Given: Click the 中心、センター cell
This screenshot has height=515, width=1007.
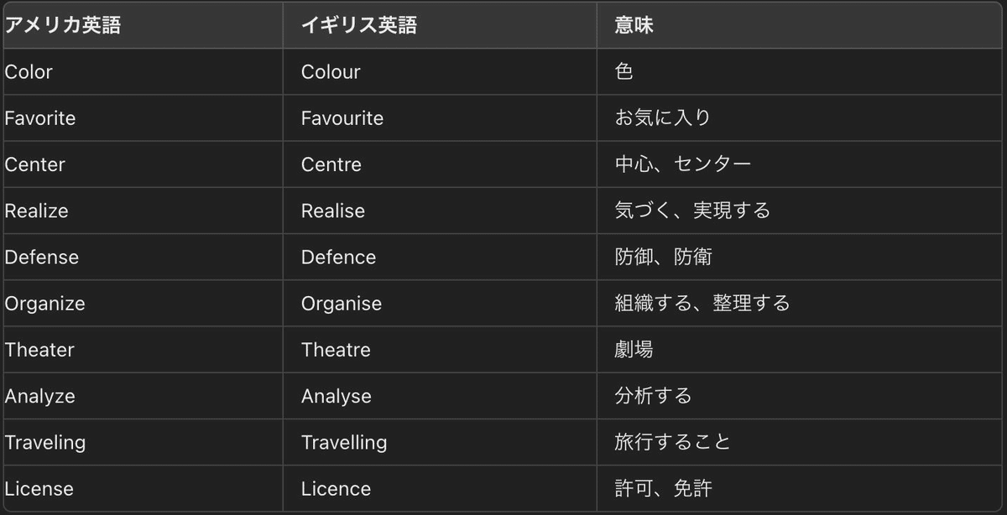Looking at the screenshot, I should (x=683, y=164).
